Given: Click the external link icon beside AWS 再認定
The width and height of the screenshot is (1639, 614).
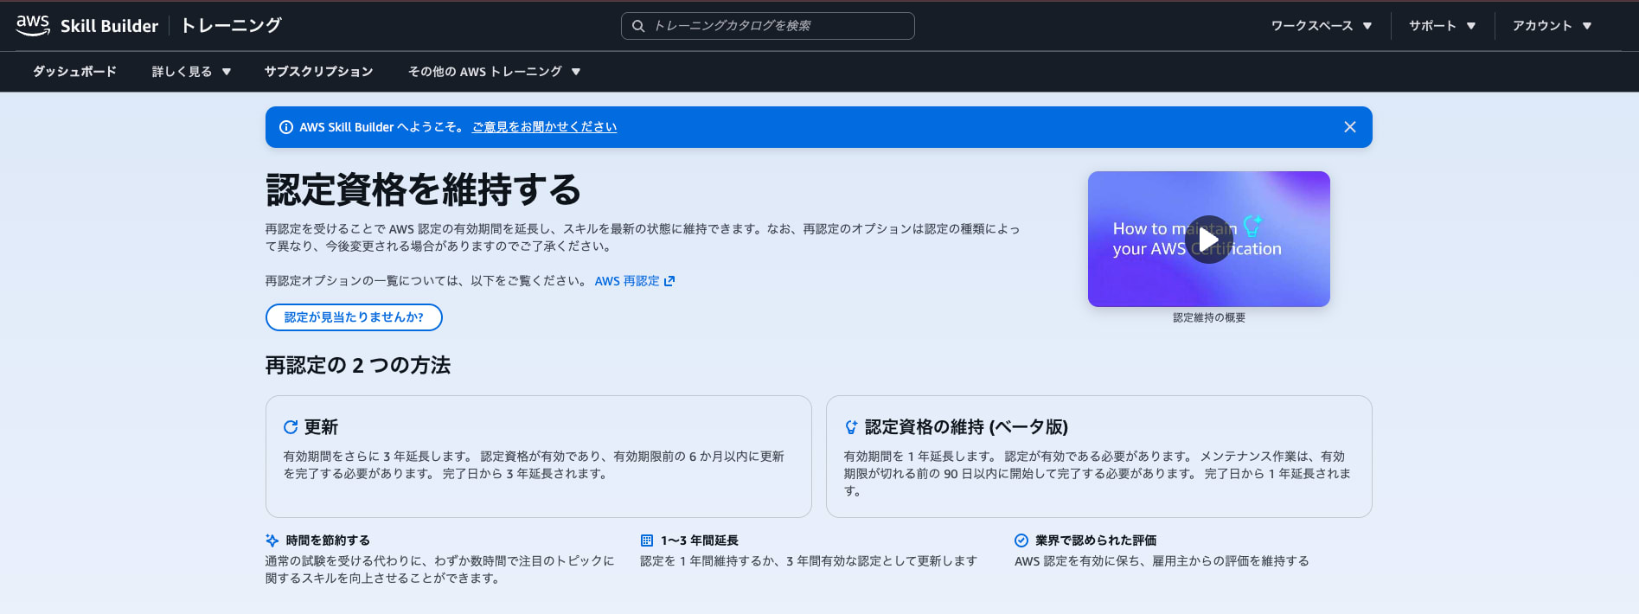Looking at the screenshot, I should [669, 281].
